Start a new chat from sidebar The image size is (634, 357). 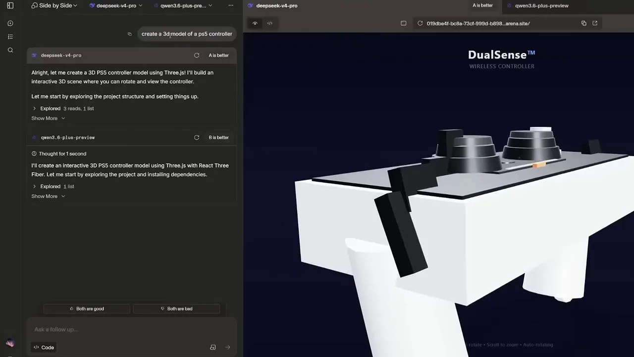click(x=10, y=23)
